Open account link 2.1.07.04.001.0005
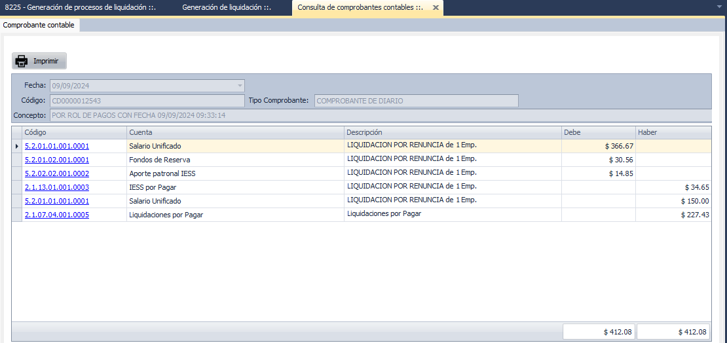Screen dimensions: 727x343 pos(56,215)
